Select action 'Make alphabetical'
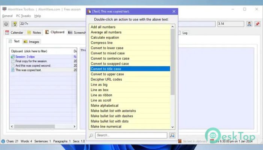Image resolution: width=263 pixels, height=150 pixels. coord(130,105)
